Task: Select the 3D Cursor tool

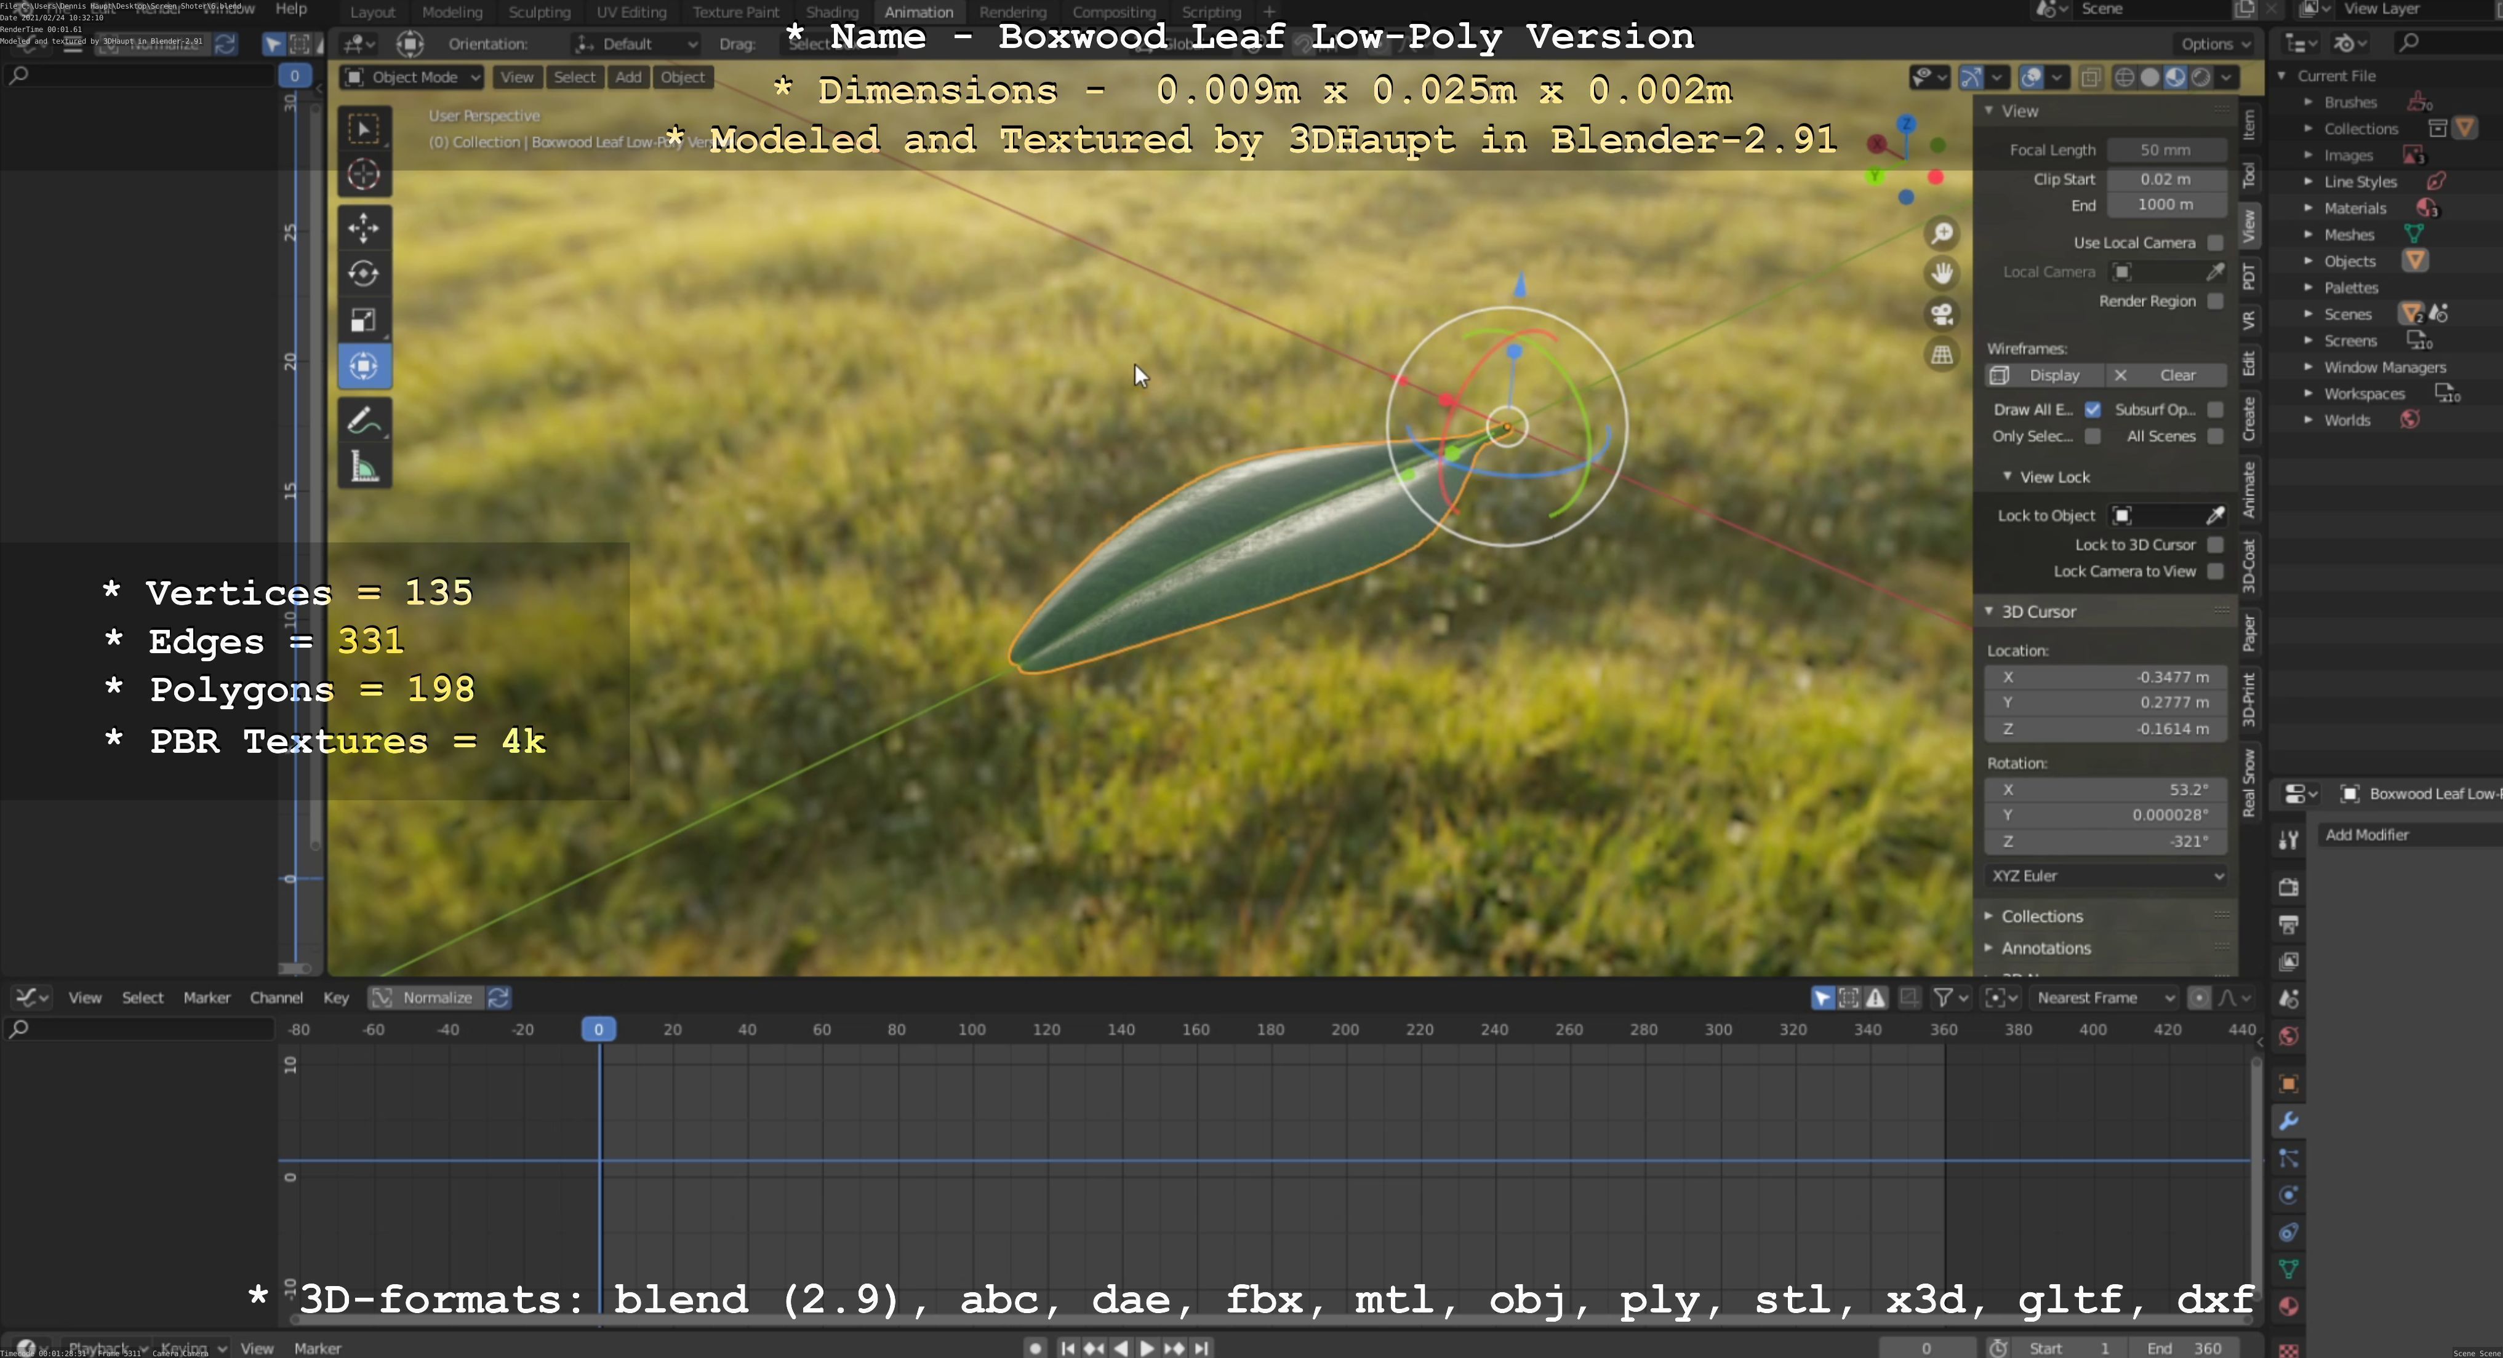Action: (363, 175)
